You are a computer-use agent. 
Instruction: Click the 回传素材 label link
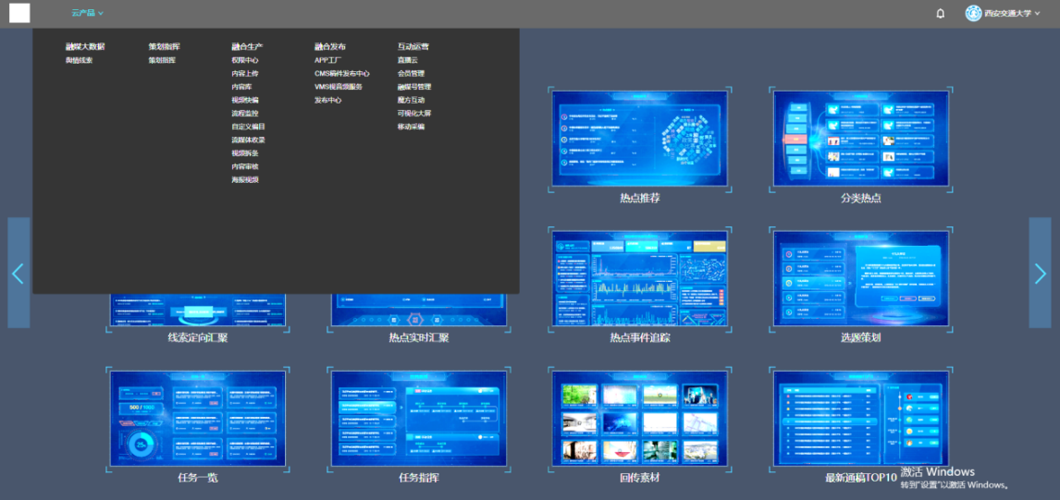point(640,478)
